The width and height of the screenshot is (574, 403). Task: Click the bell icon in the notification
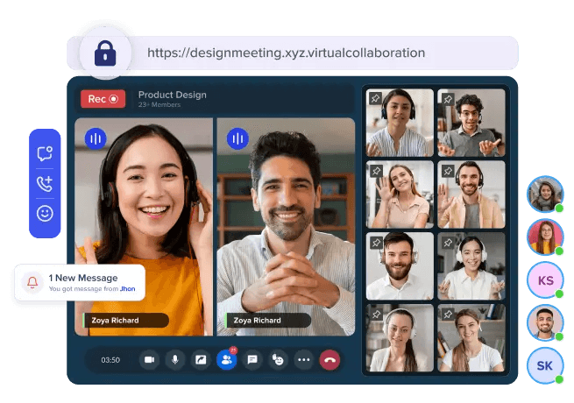tap(32, 282)
